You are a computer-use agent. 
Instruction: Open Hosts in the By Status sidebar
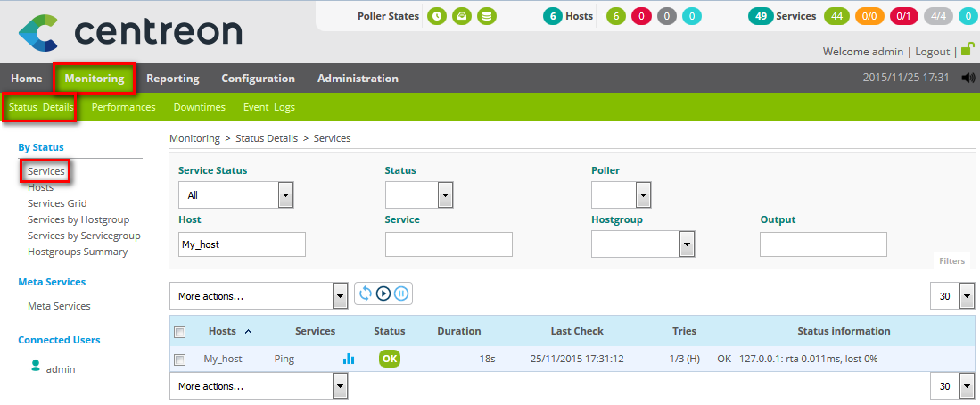point(41,186)
